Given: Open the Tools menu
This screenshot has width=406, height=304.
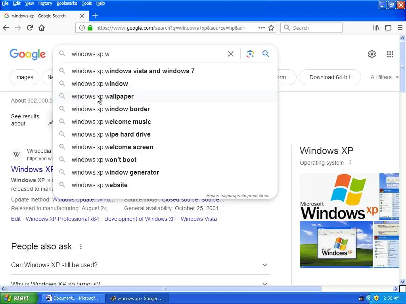Looking at the screenshot, I should click(86, 3).
